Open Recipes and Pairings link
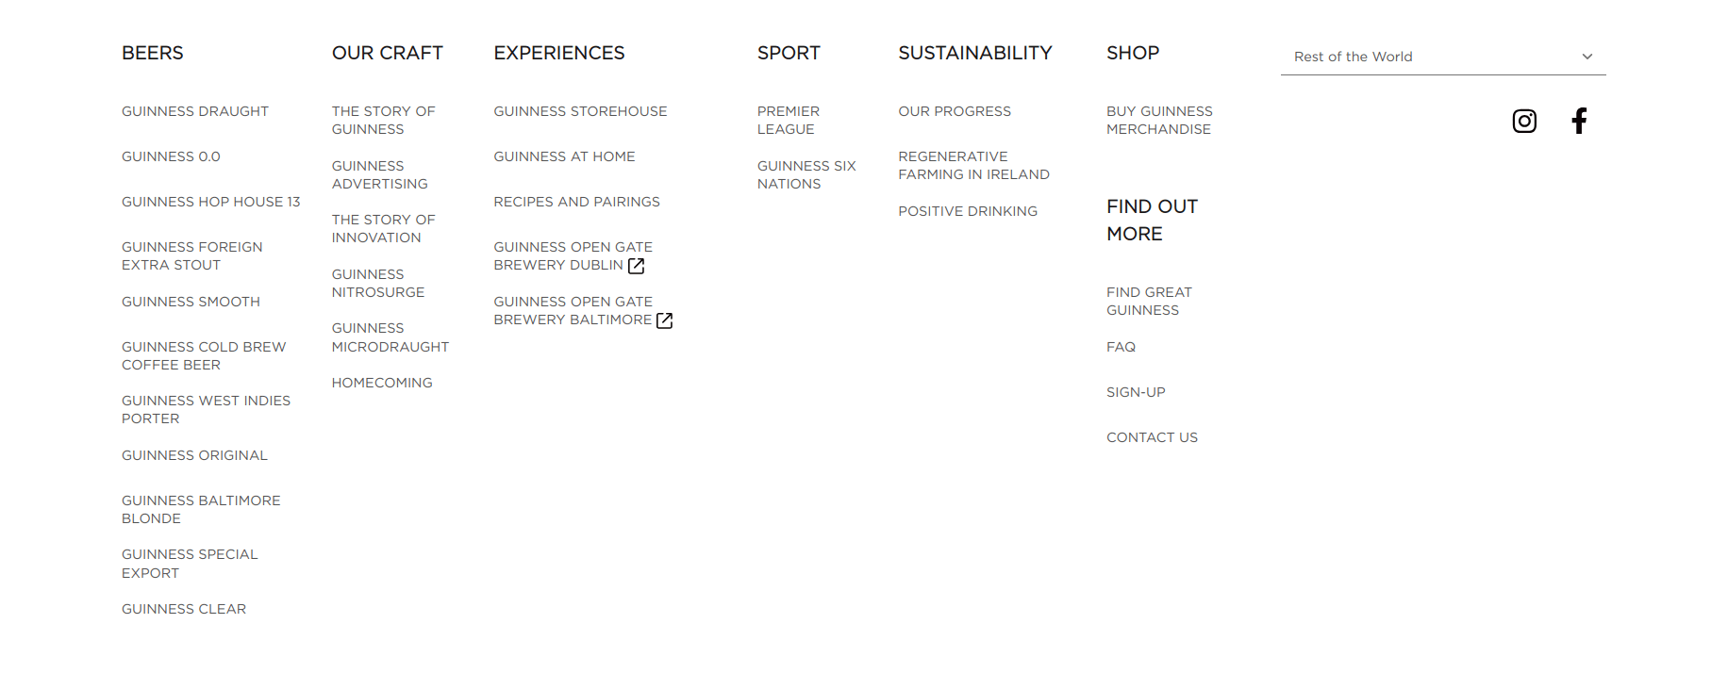The width and height of the screenshot is (1728, 673). (576, 202)
